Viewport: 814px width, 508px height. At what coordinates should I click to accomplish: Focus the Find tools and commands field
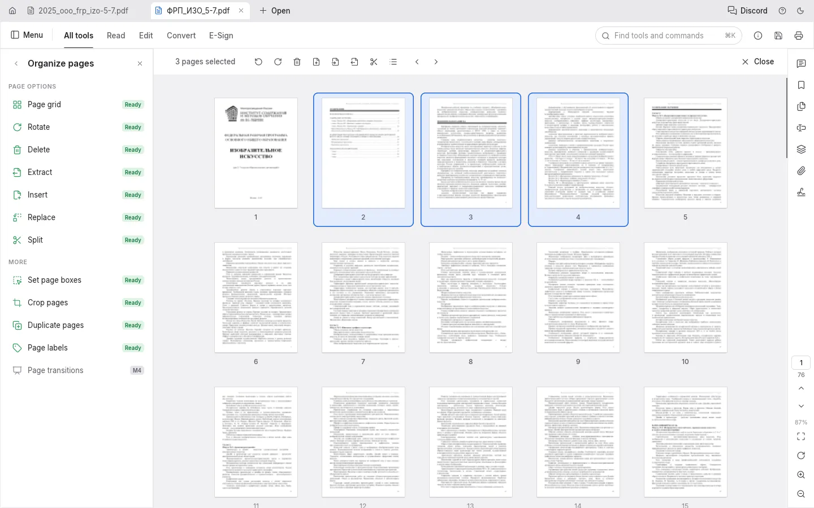click(x=668, y=36)
